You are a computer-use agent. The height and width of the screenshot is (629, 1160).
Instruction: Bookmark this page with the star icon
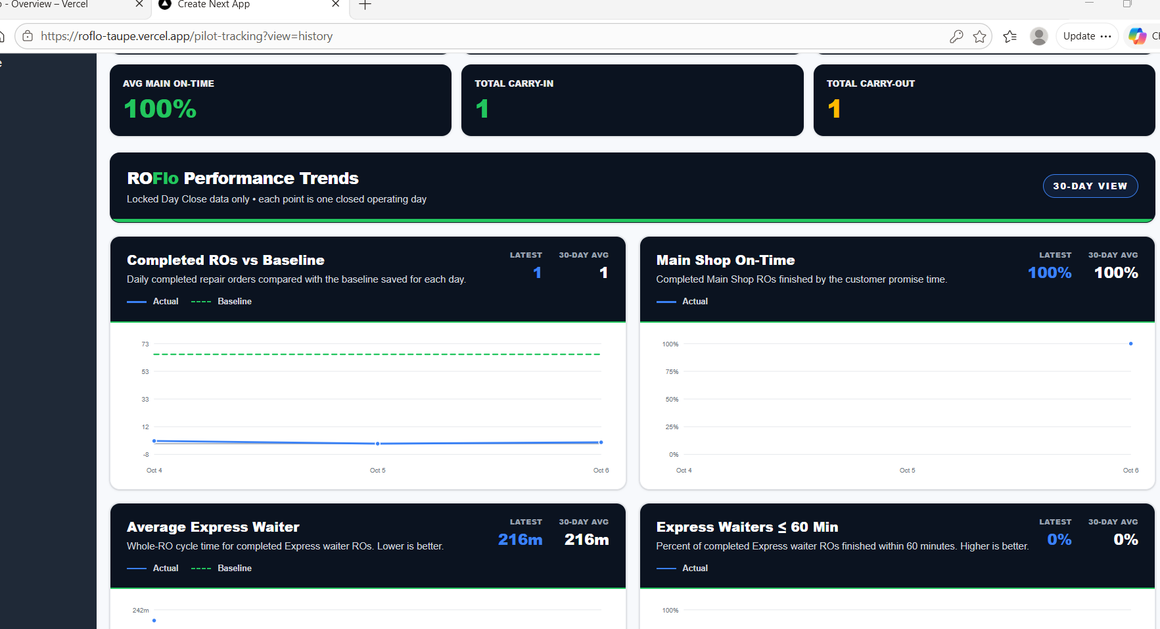coord(979,36)
